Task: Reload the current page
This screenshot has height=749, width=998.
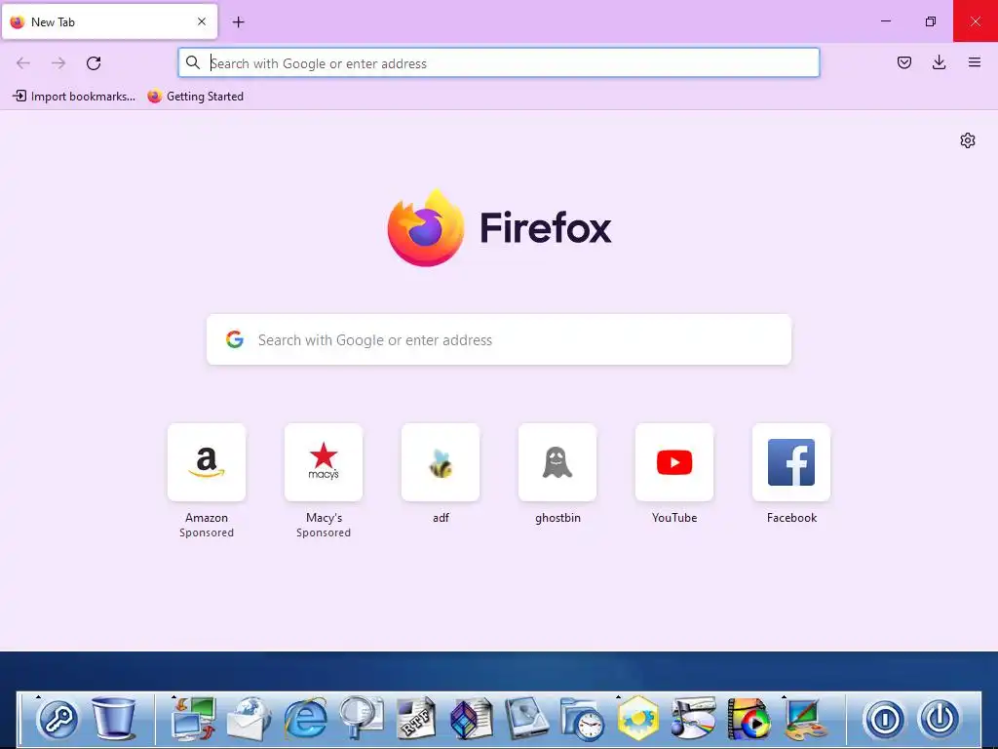Action: 94,63
